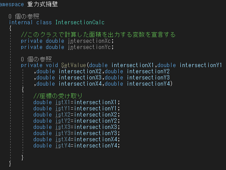Click the internal keyword
The width and height of the screenshot is (226, 170).
pyautogui.click(x=21, y=23)
